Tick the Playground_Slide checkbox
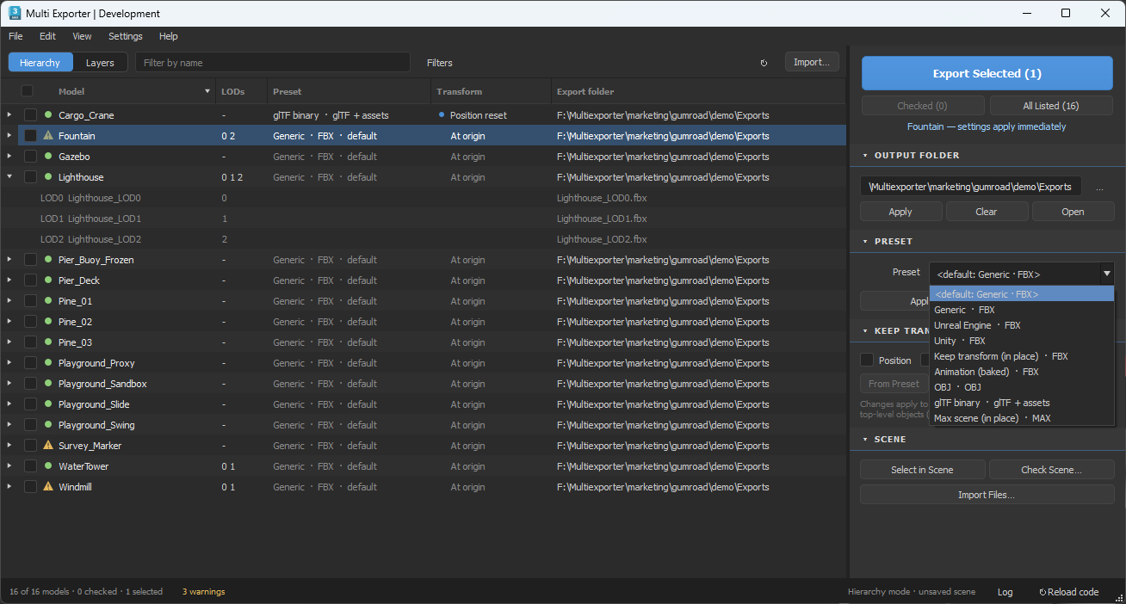1126x604 pixels. pos(30,404)
